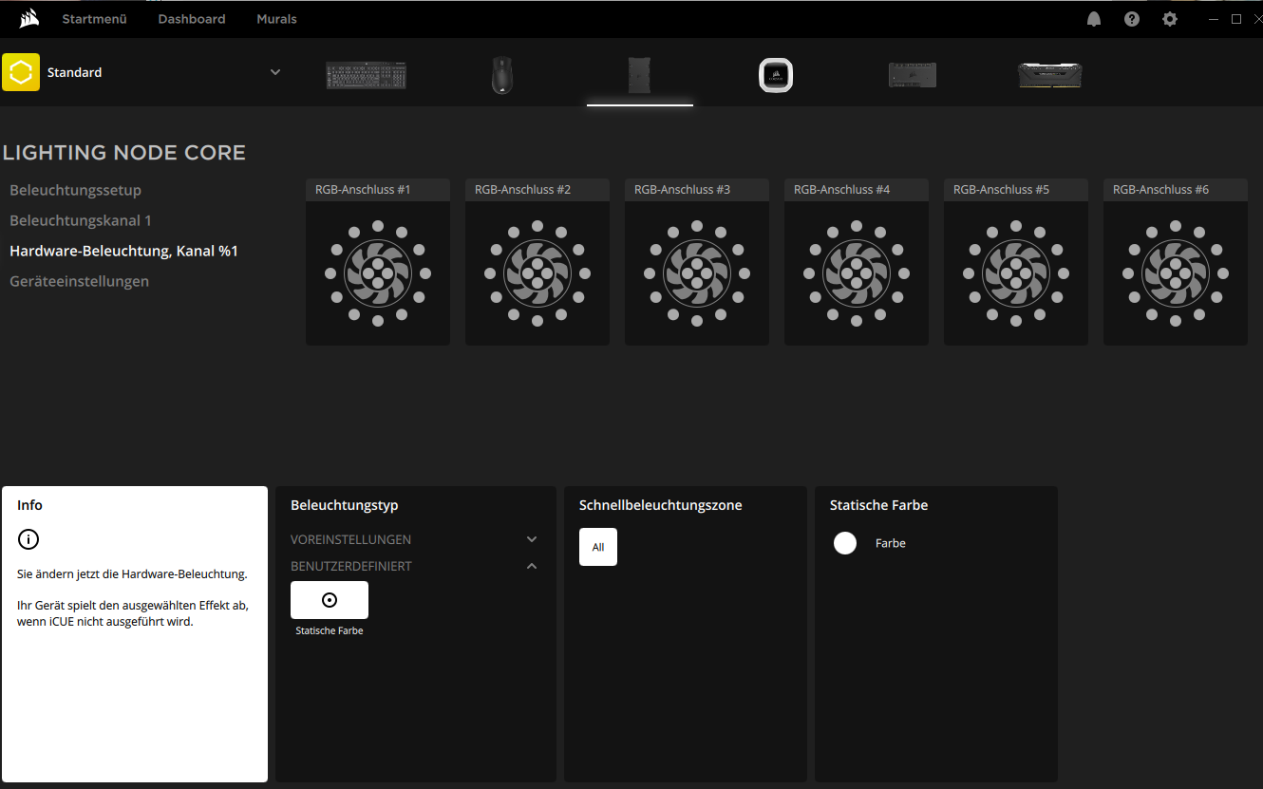The width and height of the screenshot is (1263, 789).
Task: Select fan in RGB-Anschluss #2
Action: (x=537, y=273)
